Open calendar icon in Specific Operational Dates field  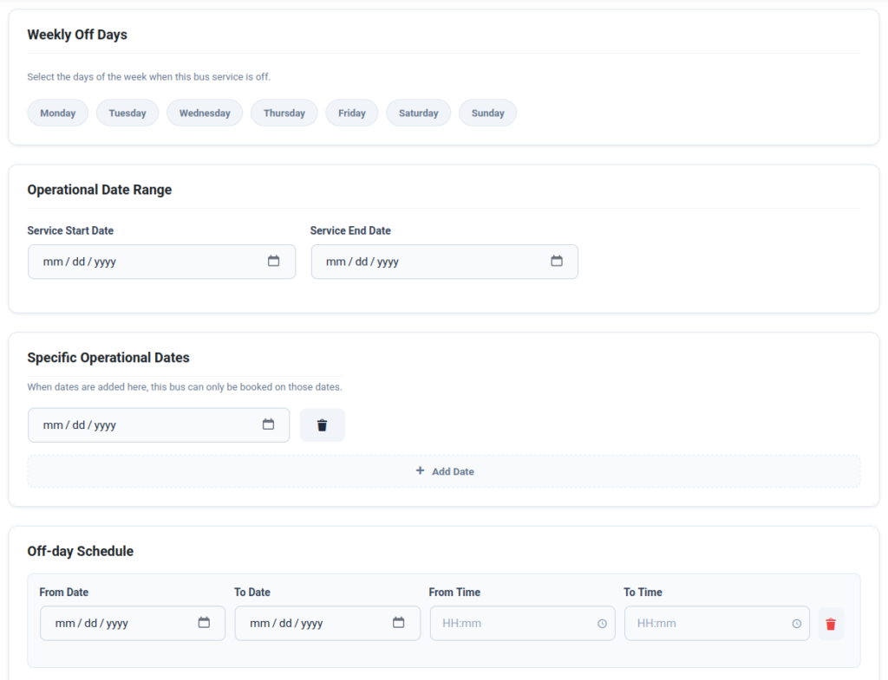(x=269, y=424)
